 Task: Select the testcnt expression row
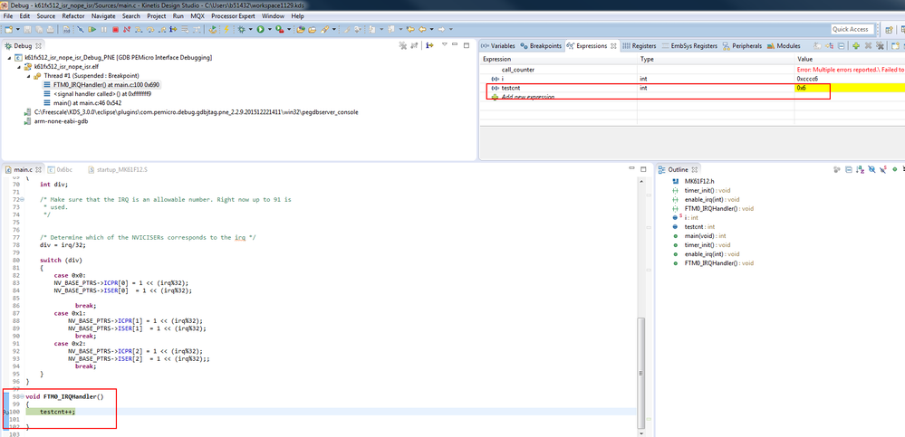coord(692,88)
